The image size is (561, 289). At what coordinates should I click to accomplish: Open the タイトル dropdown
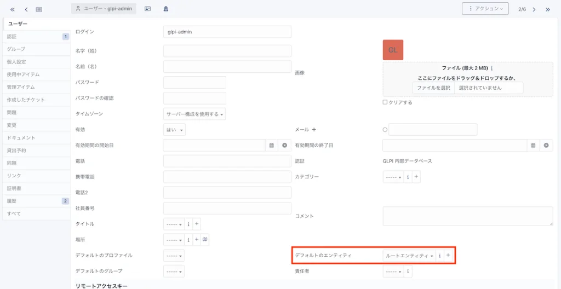click(x=174, y=224)
